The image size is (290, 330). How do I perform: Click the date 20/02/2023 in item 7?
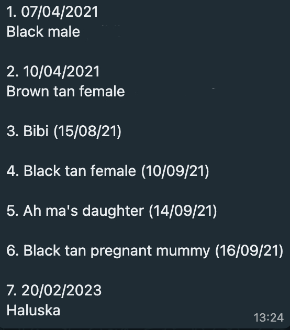click(x=61, y=290)
